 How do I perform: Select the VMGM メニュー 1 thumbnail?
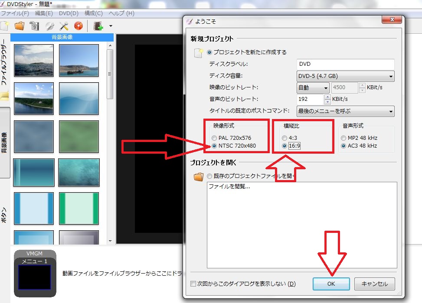coord(35,274)
